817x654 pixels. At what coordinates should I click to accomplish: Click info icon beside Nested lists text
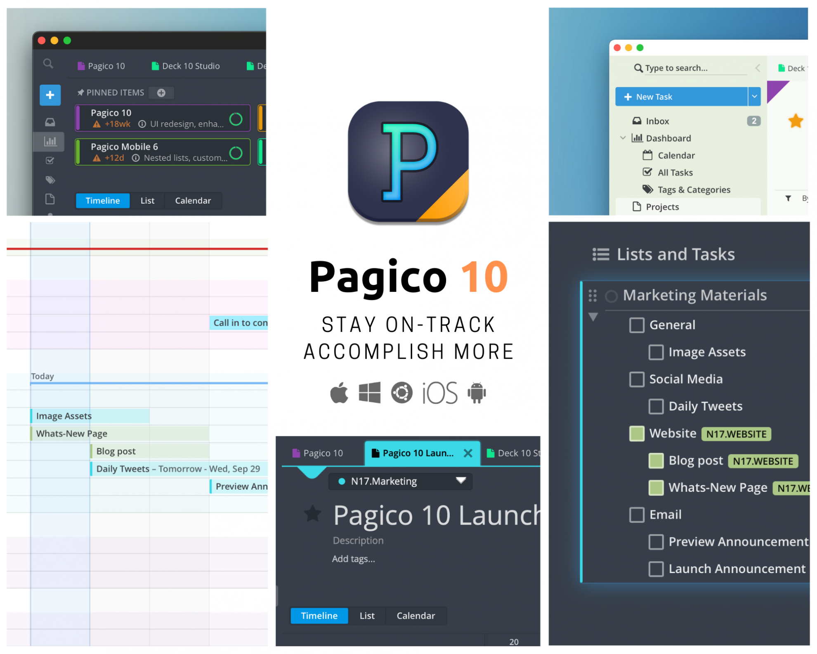pos(136,158)
